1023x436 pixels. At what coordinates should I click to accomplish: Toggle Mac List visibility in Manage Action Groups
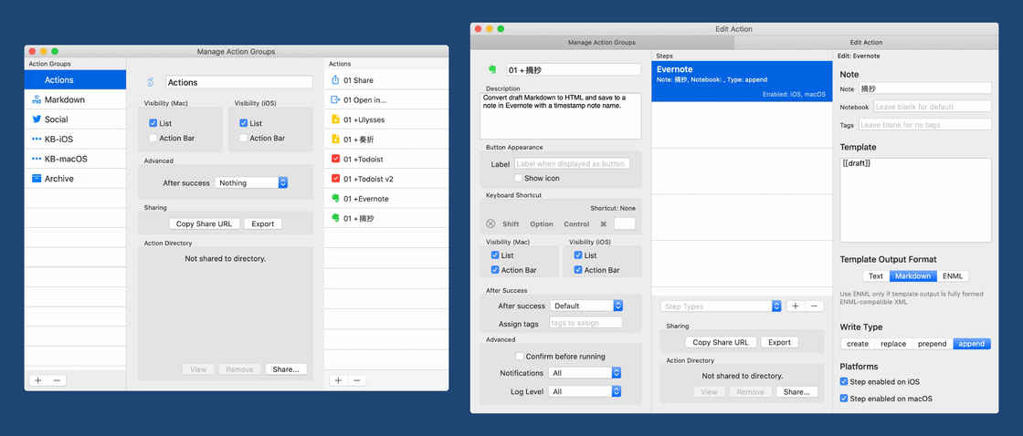(153, 123)
